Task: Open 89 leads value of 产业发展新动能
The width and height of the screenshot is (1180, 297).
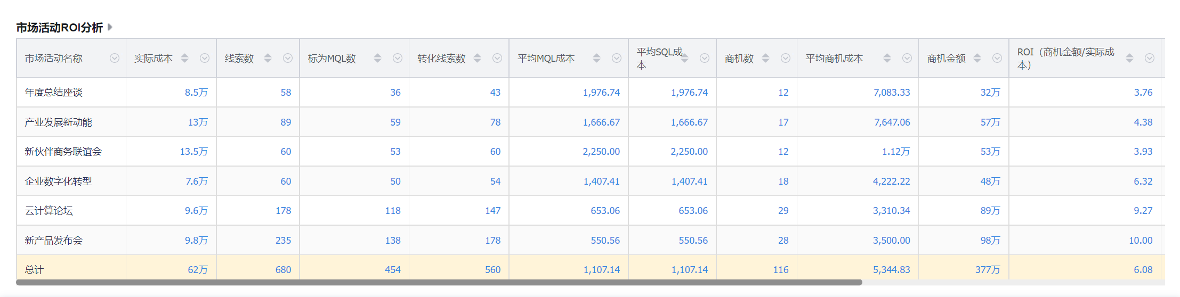Action: [286, 122]
